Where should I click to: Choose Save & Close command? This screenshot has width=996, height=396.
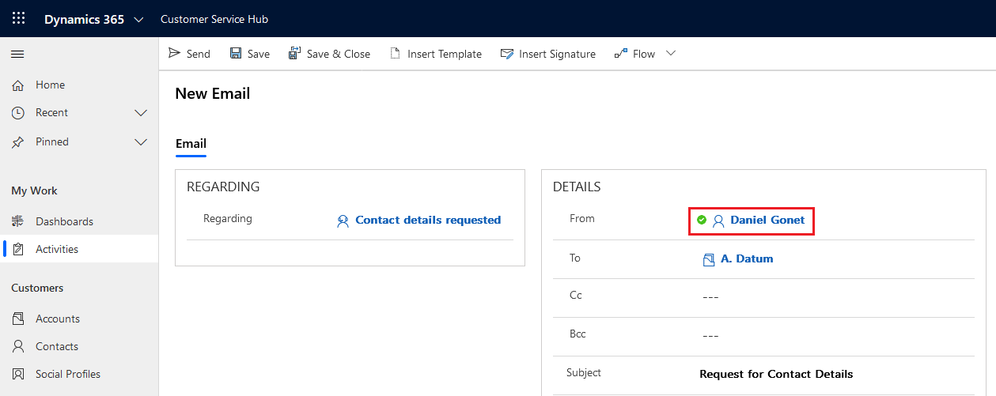click(339, 54)
